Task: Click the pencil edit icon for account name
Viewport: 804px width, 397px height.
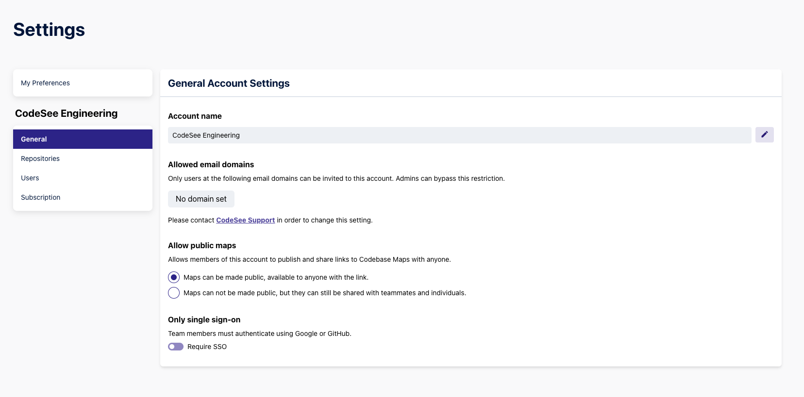Action: [x=764, y=135]
